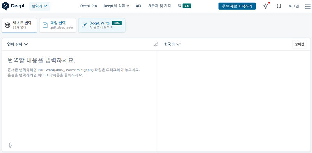Click the 로그인 link
The image size is (312, 153).
tap(294, 6)
